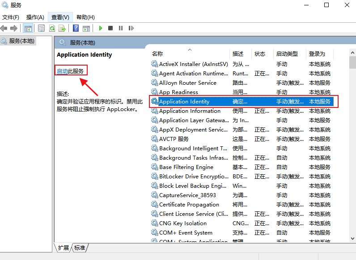Click the Forward arrow in the toolbar
Image resolution: width=356 pixels, height=260 pixels.
(14, 28)
